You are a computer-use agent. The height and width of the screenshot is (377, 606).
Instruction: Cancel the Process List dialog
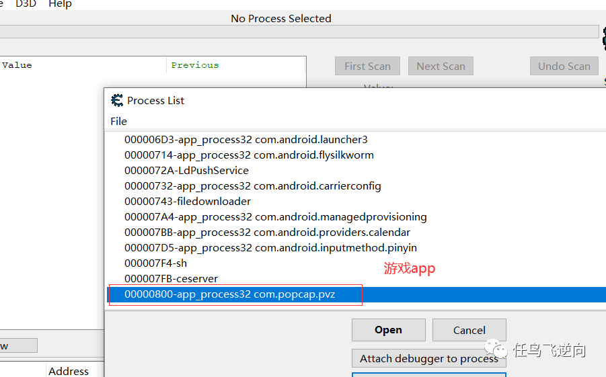469,330
